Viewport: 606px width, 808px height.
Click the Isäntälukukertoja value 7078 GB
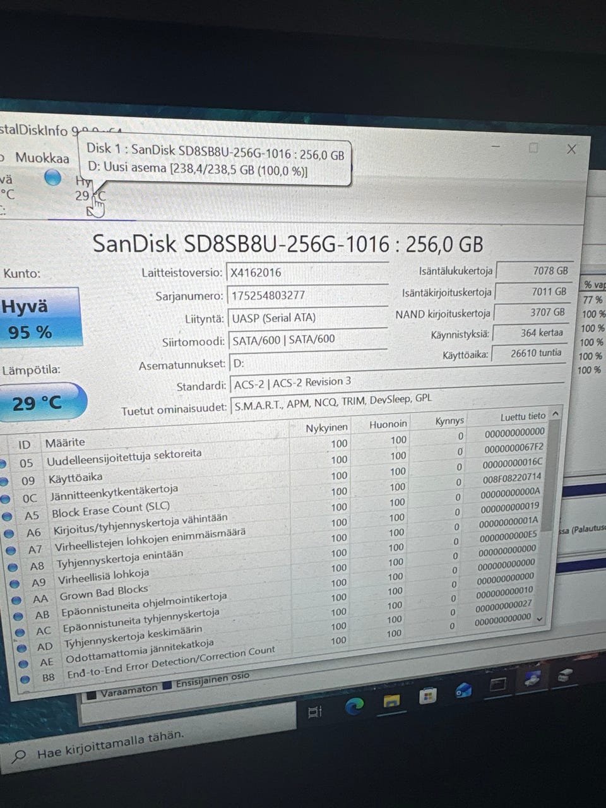click(535, 270)
